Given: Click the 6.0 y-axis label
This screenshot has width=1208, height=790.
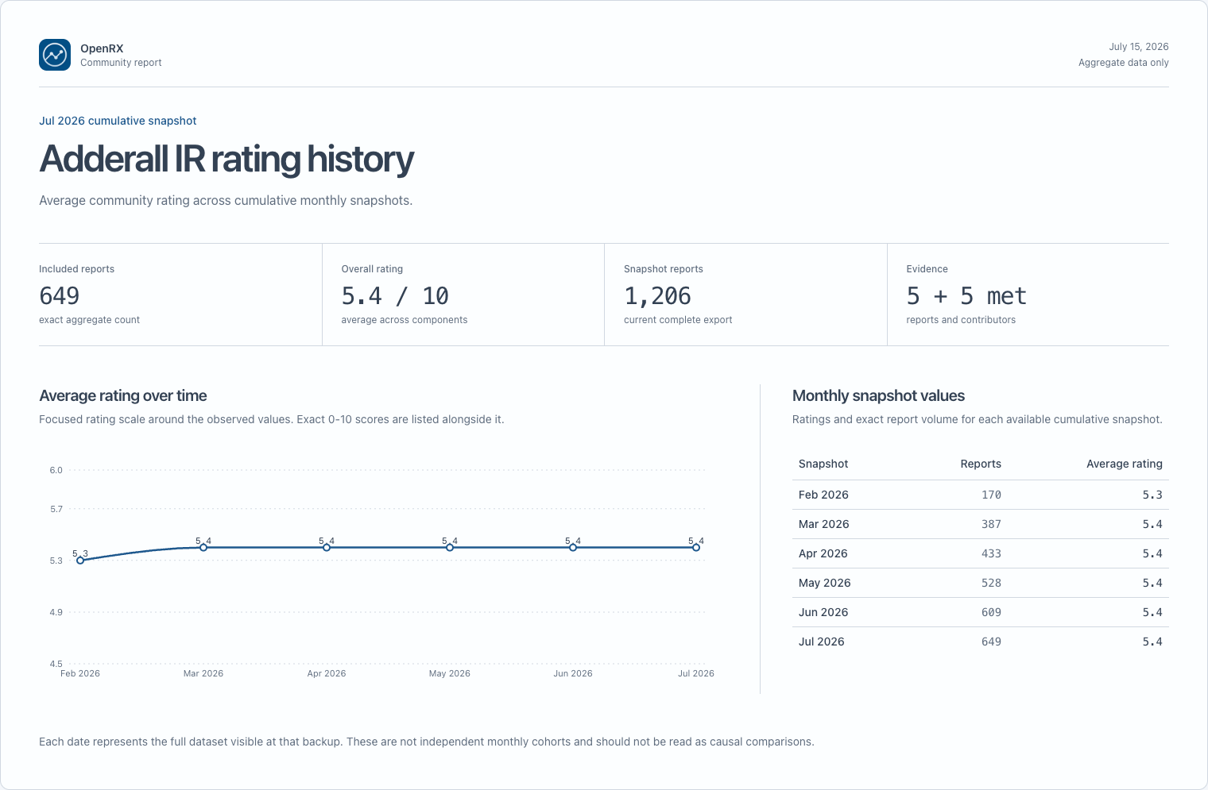Looking at the screenshot, I should pyautogui.click(x=56, y=470).
